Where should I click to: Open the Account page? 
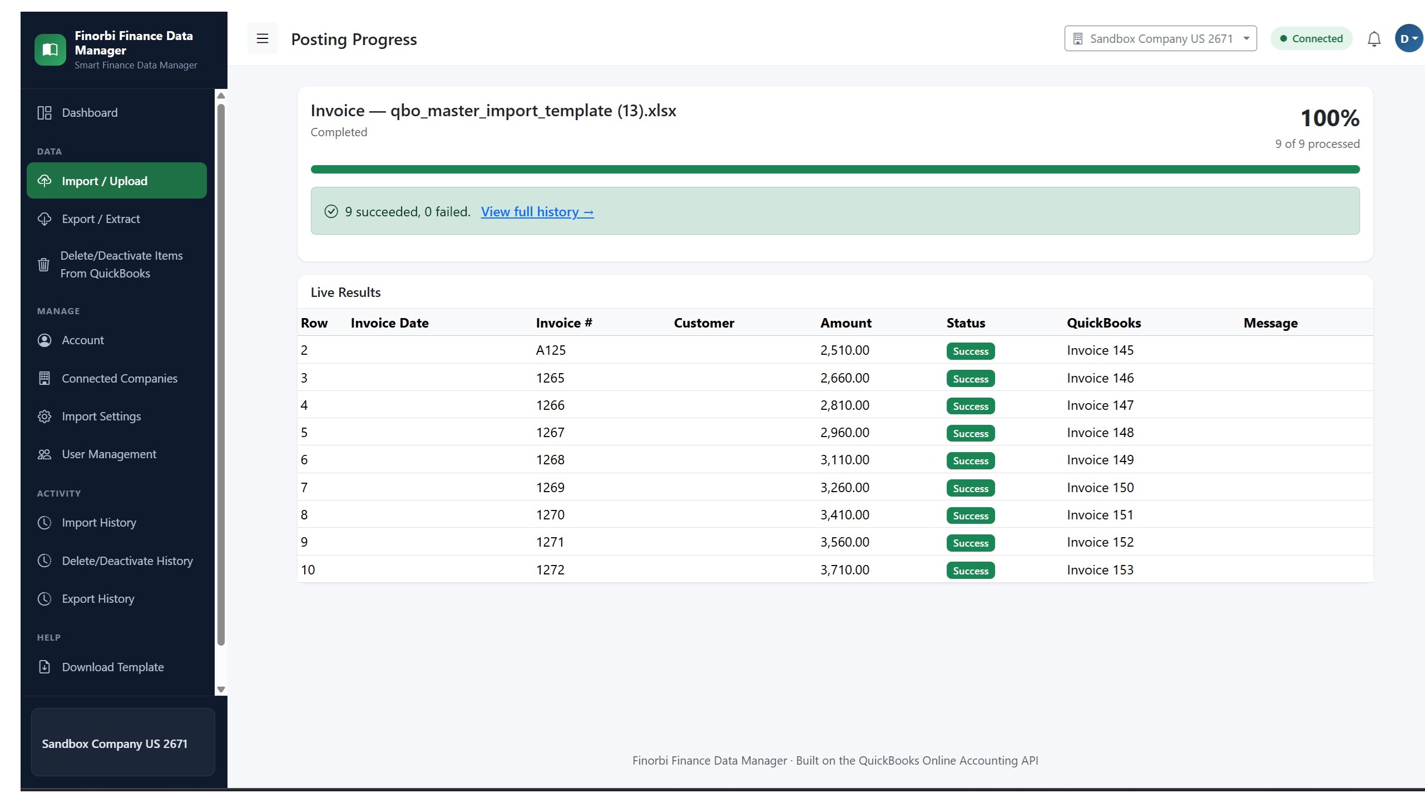(117, 340)
